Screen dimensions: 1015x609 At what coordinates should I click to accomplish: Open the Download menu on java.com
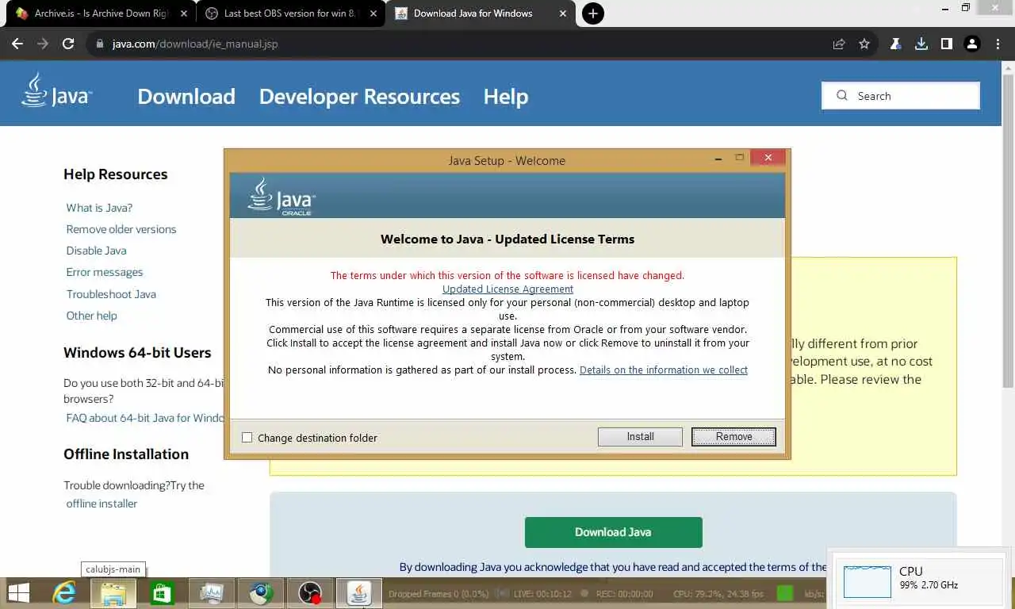coord(186,97)
